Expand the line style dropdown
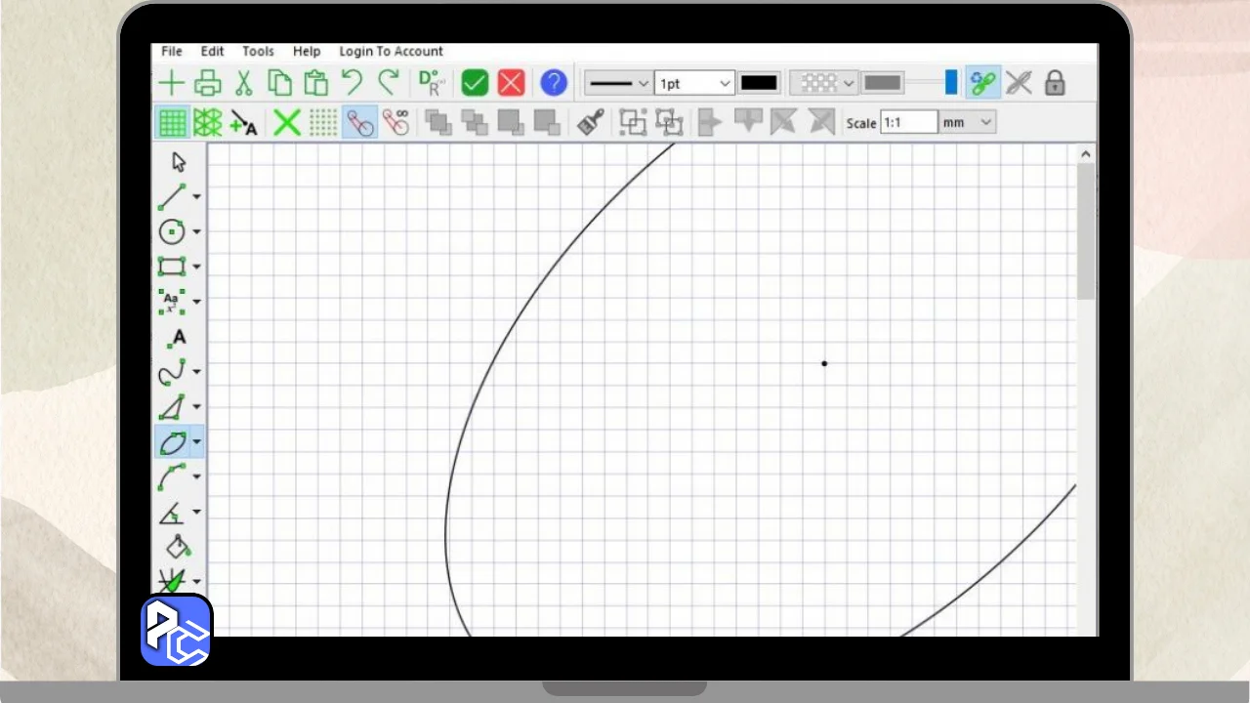 [x=618, y=83]
